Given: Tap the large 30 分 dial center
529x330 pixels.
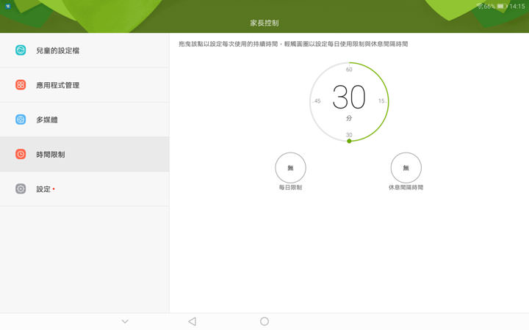Looking at the screenshot, I should pos(349,99).
